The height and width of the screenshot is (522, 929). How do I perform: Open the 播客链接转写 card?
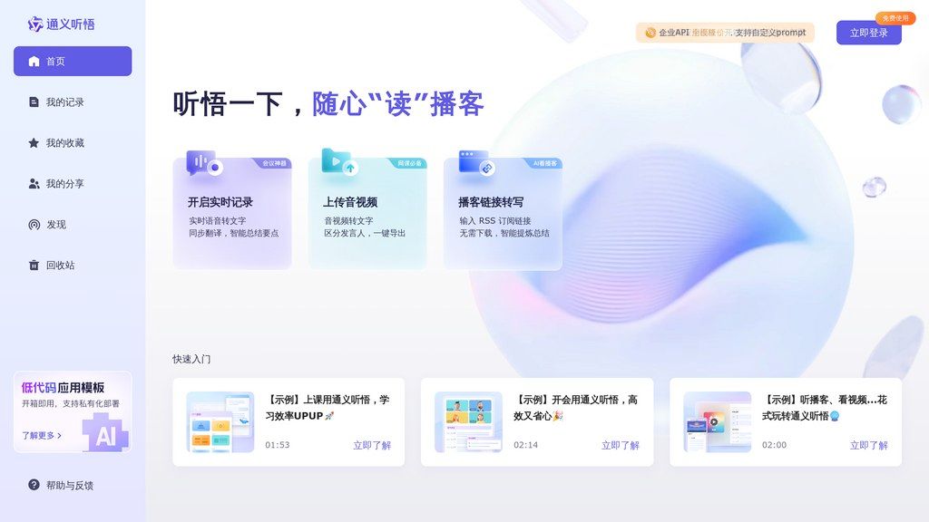[503, 213]
